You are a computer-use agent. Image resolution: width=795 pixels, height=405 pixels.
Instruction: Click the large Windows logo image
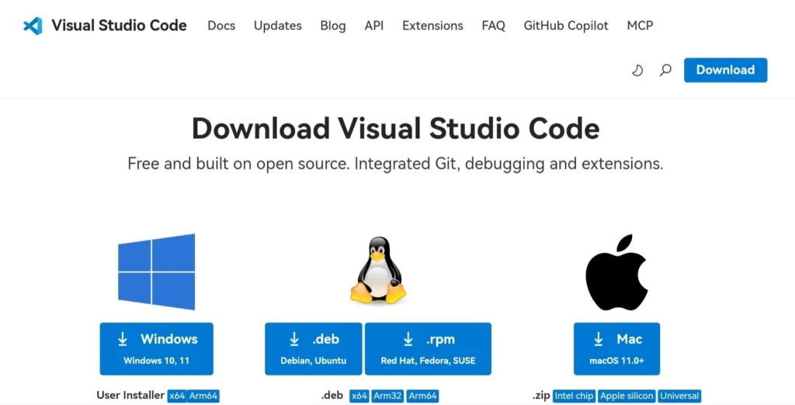point(157,272)
